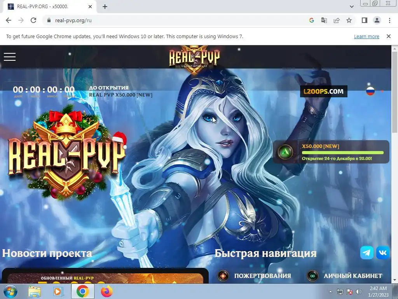The width and height of the screenshot is (398, 299).
Task: Go back to the previous page
Action: click(9, 20)
